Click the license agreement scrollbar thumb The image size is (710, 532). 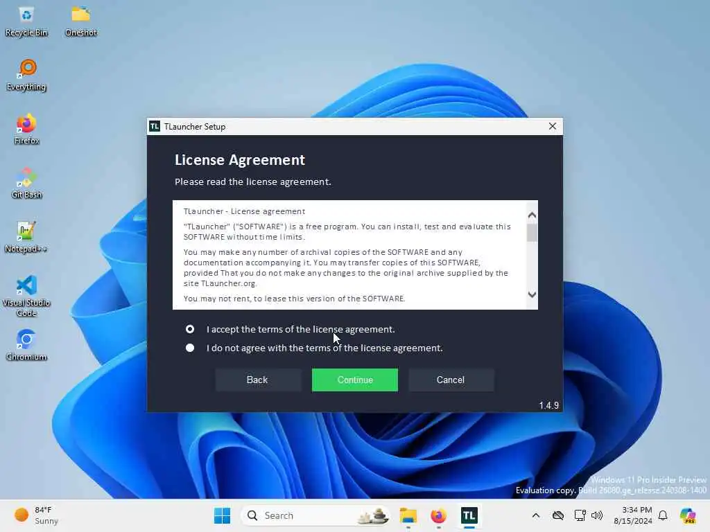point(532,233)
